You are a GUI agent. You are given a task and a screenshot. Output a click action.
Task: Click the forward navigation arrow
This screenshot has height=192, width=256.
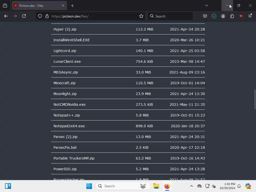pos(15,16)
